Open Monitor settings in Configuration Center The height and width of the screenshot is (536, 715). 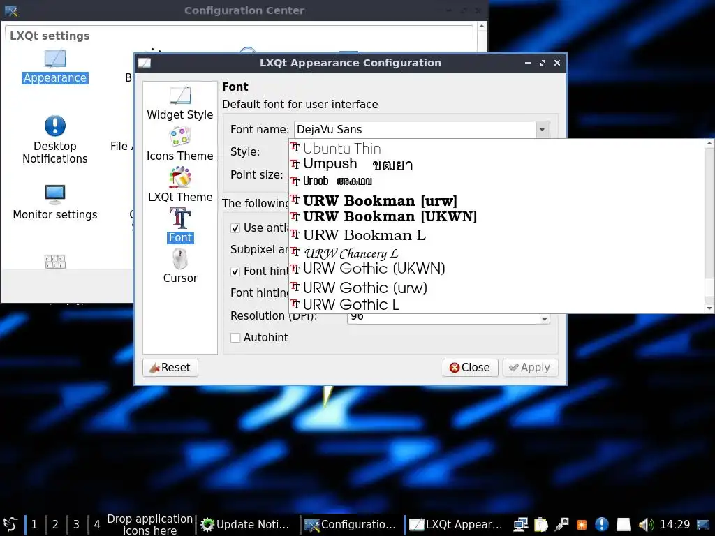point(55,202)
